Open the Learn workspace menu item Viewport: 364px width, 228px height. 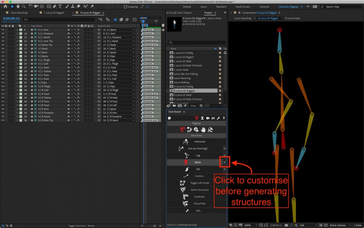click(x=204, y=6)
